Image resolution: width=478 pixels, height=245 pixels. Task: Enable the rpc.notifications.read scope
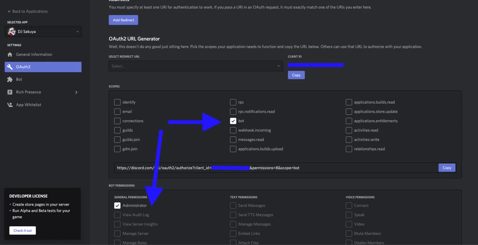[x=233, y=112]
